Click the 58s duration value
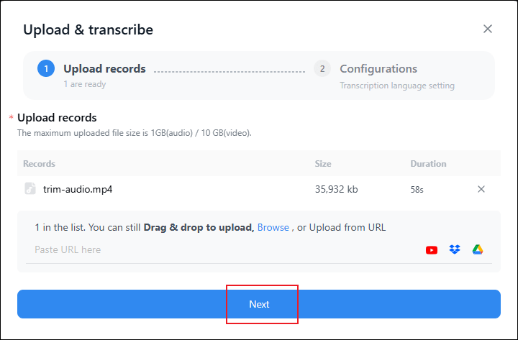 417,190
